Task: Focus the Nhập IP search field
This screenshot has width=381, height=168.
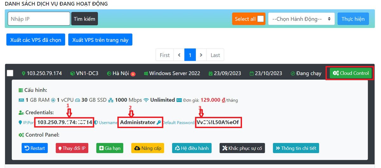Action: [39, 19]
